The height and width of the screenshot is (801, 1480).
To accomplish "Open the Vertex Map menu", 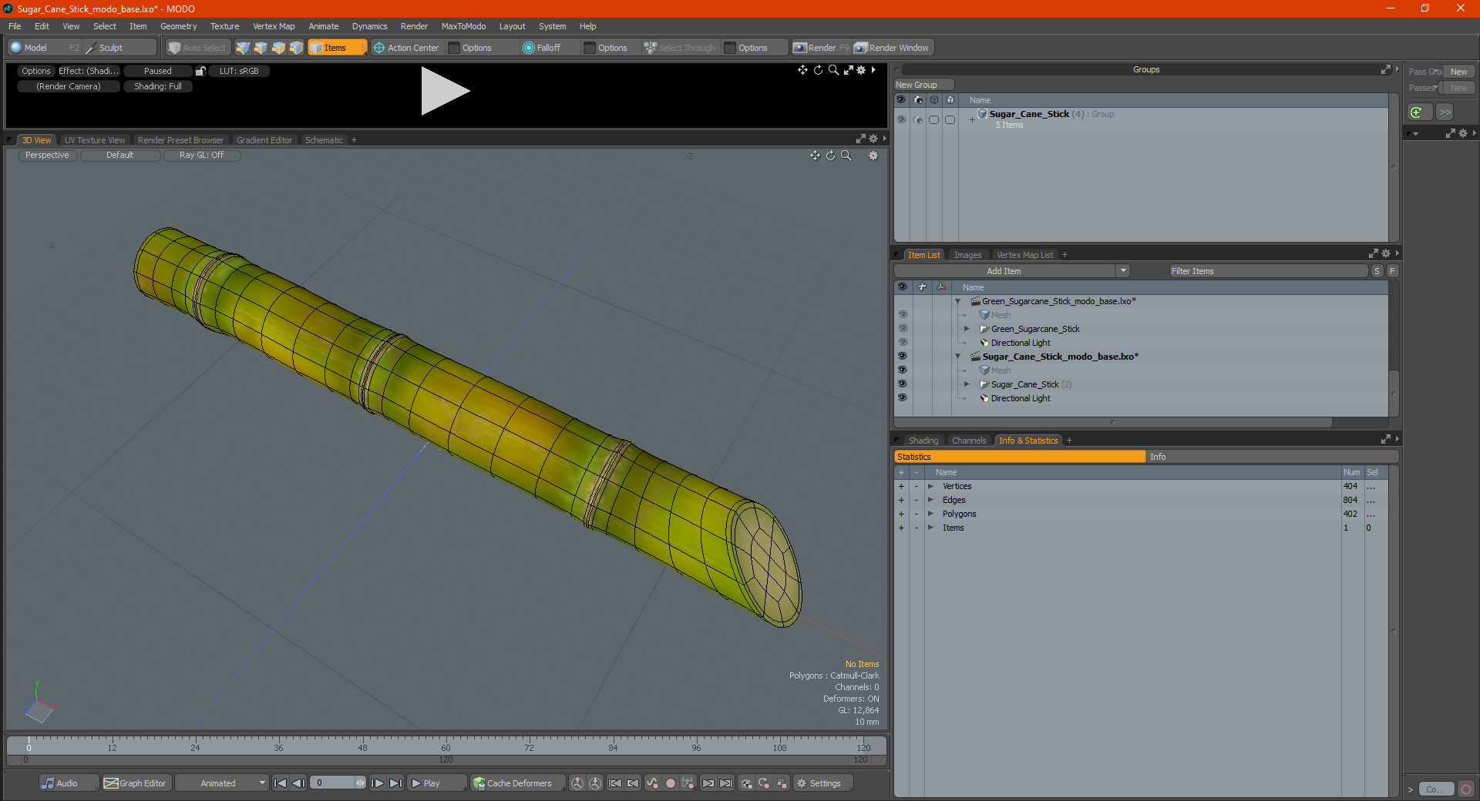I will pyautogui.click(x=274, y=26).
